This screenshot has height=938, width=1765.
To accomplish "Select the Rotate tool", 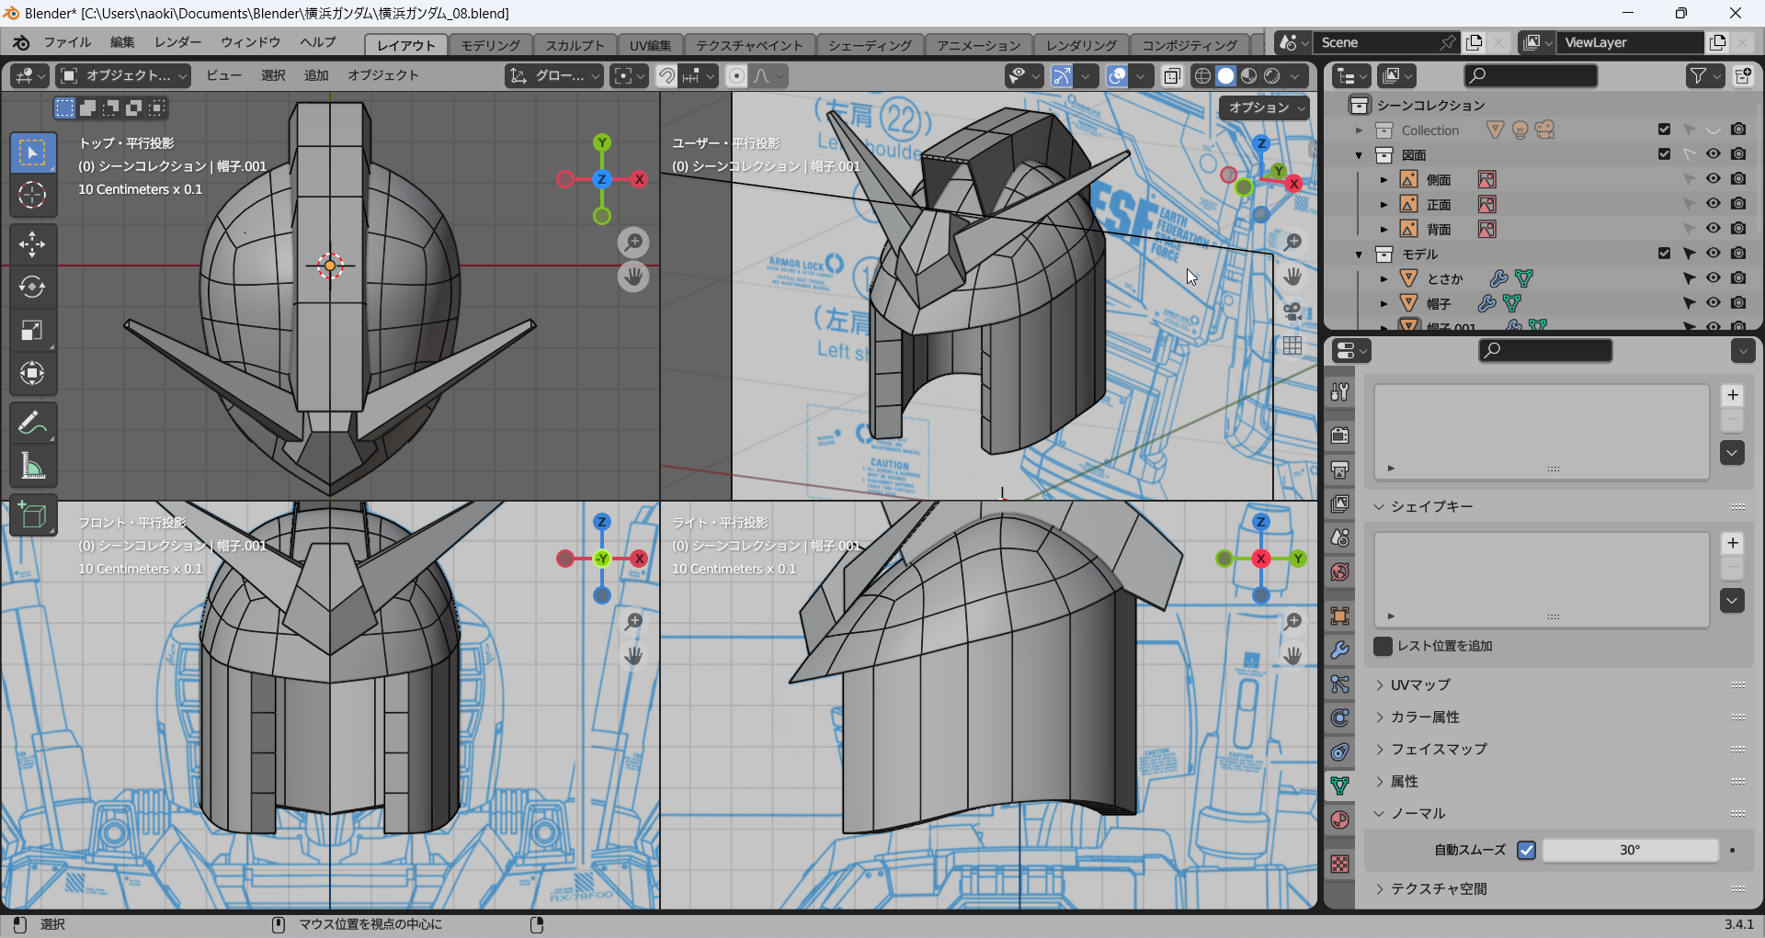I will pyautogui.click(x=32, y=288).
